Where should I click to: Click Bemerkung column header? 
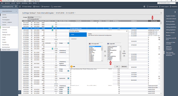[x=154, y=21]
